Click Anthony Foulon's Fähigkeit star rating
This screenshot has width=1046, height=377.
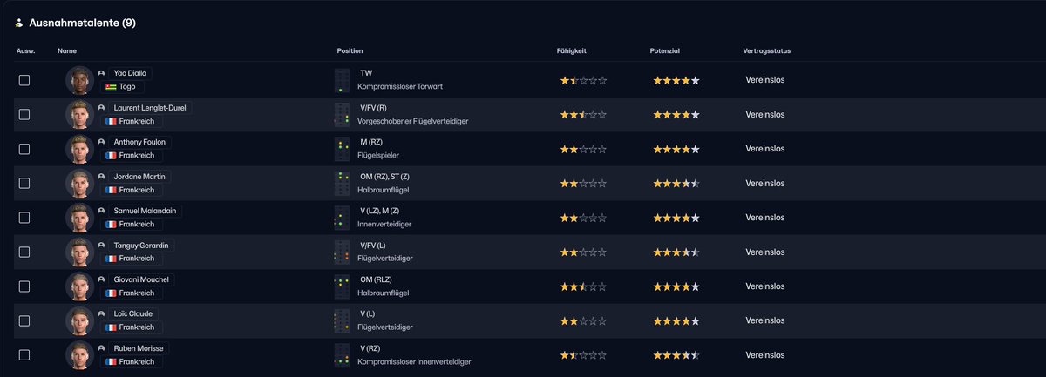(583, 149)
